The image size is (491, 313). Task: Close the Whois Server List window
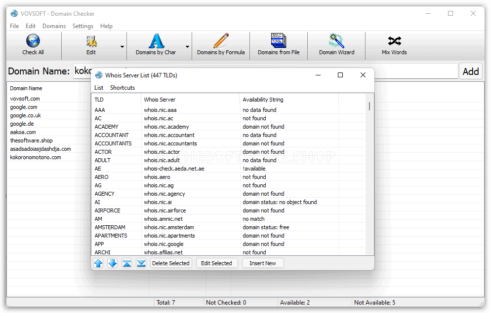[x=363, y=75]
